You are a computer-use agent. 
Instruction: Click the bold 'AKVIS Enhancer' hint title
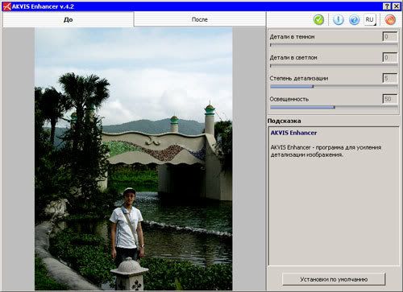[x=293, y=133]
